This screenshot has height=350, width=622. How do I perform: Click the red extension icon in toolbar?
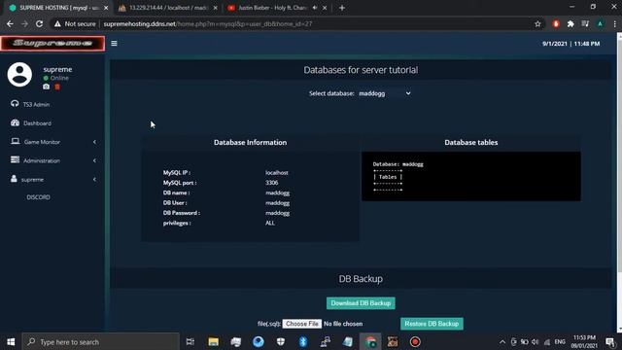click(556, 23)
